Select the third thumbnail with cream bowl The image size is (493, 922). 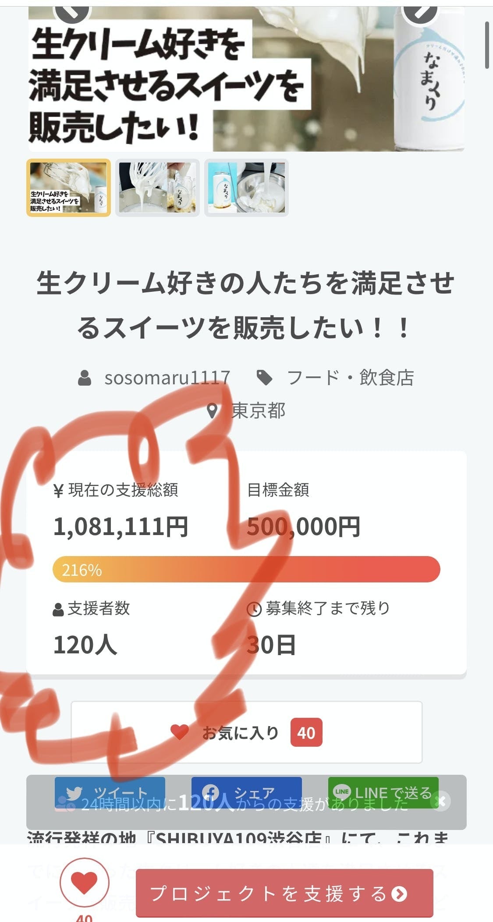[246, 188]
